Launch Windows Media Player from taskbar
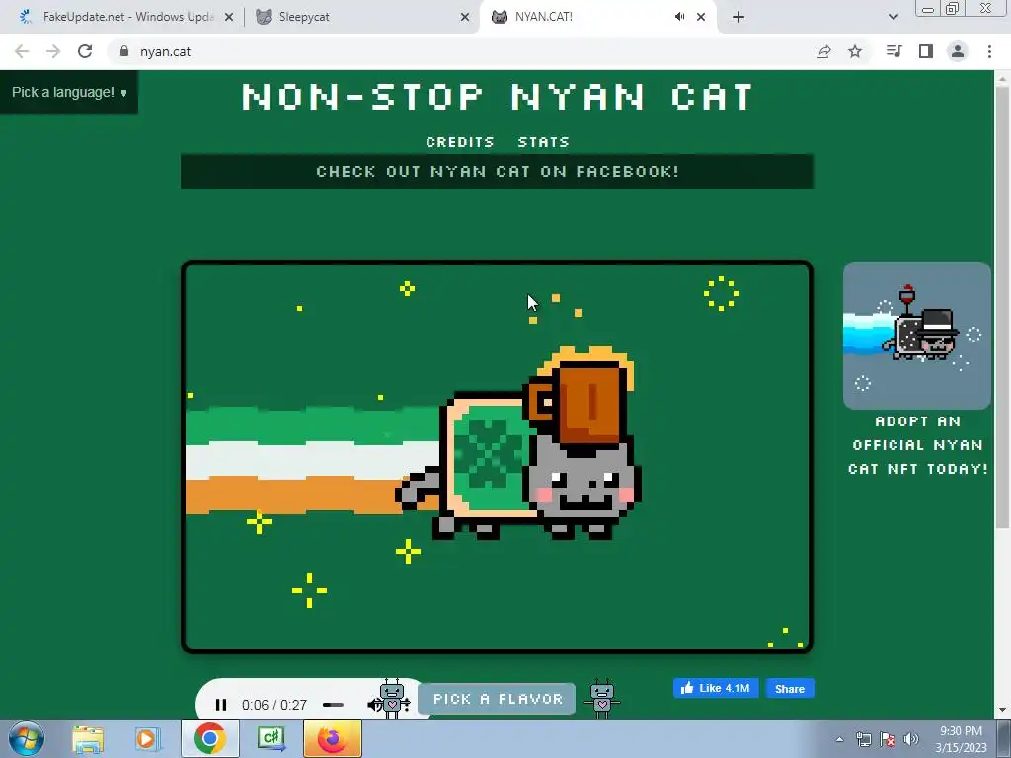This screenshot has width=1011, height=758. pos(148,738)
